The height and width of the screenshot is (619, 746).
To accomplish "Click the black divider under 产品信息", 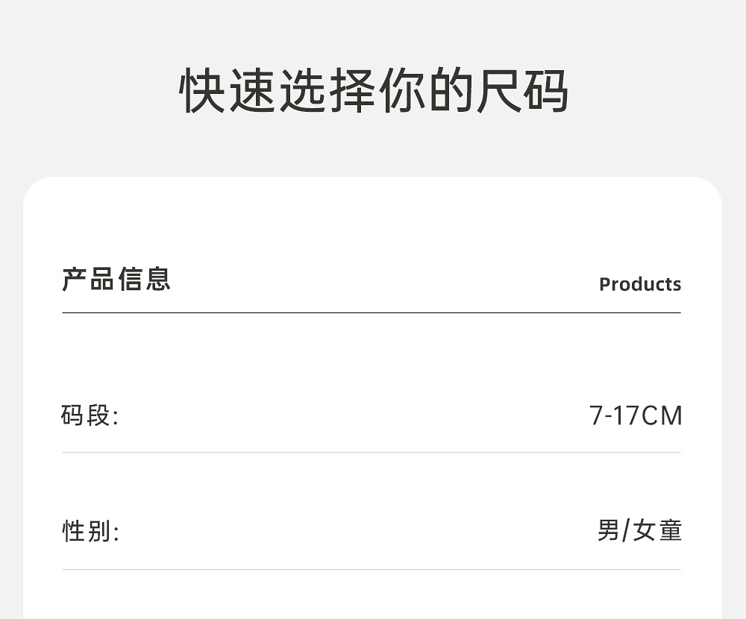I will [x=372, y=312].
